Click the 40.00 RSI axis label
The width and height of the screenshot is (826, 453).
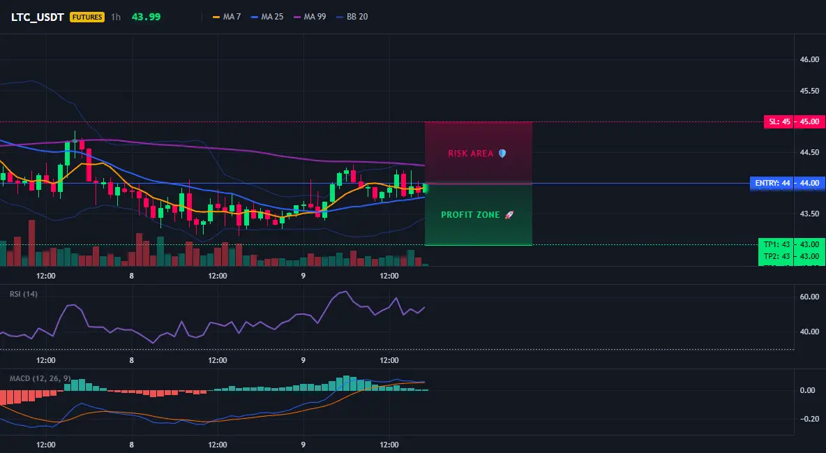click(x=810, y=332)
